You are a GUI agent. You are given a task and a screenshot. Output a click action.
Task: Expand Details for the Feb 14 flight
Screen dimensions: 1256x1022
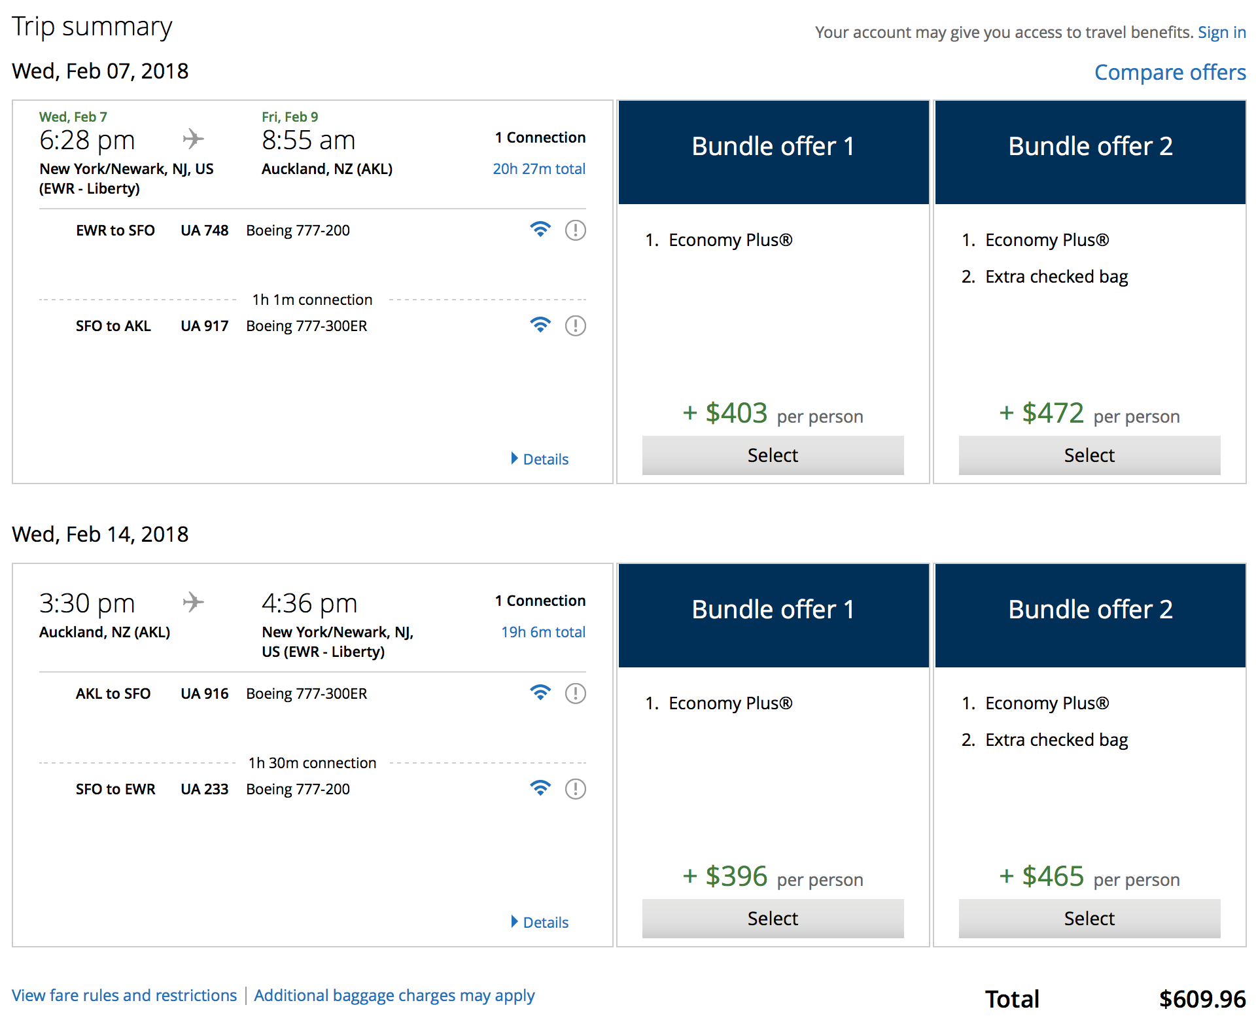540,923
